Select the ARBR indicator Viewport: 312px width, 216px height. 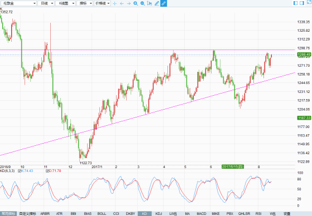coord(45,214)
